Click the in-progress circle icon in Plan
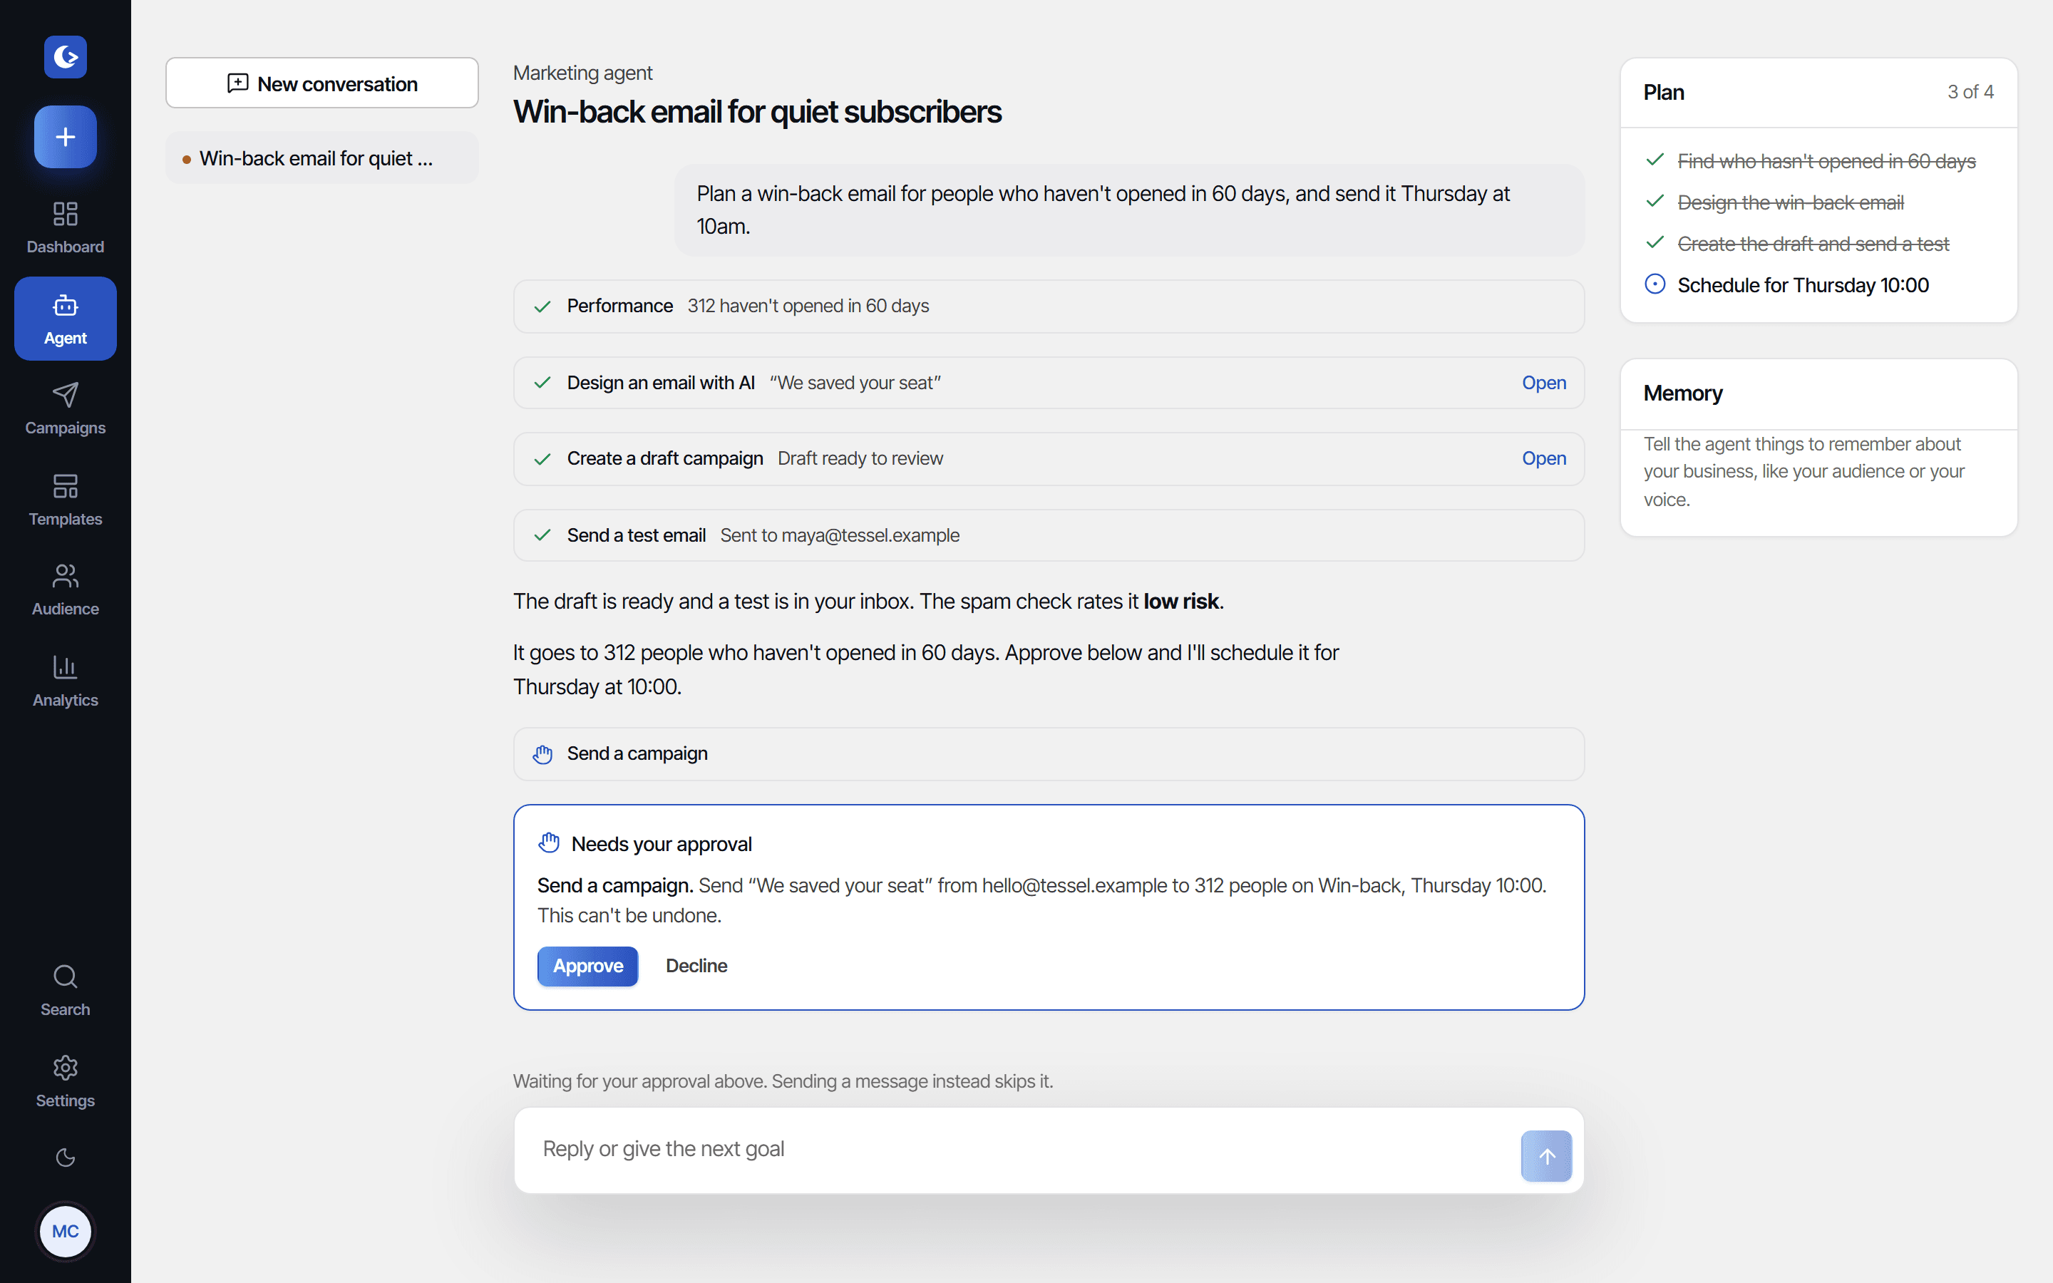 [x=1655, y=284]
